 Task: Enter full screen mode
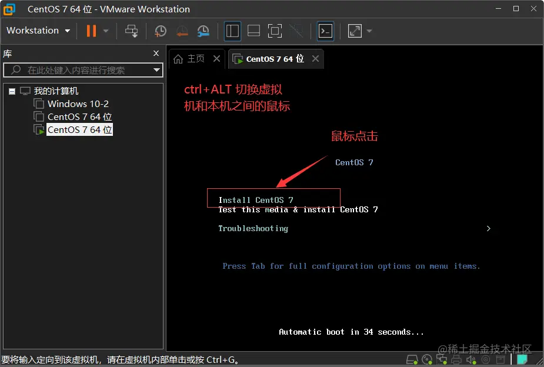pyautogui.click(x=275, y=31)
